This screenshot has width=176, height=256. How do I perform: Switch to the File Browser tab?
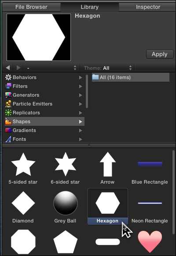(x=31, y=7)
